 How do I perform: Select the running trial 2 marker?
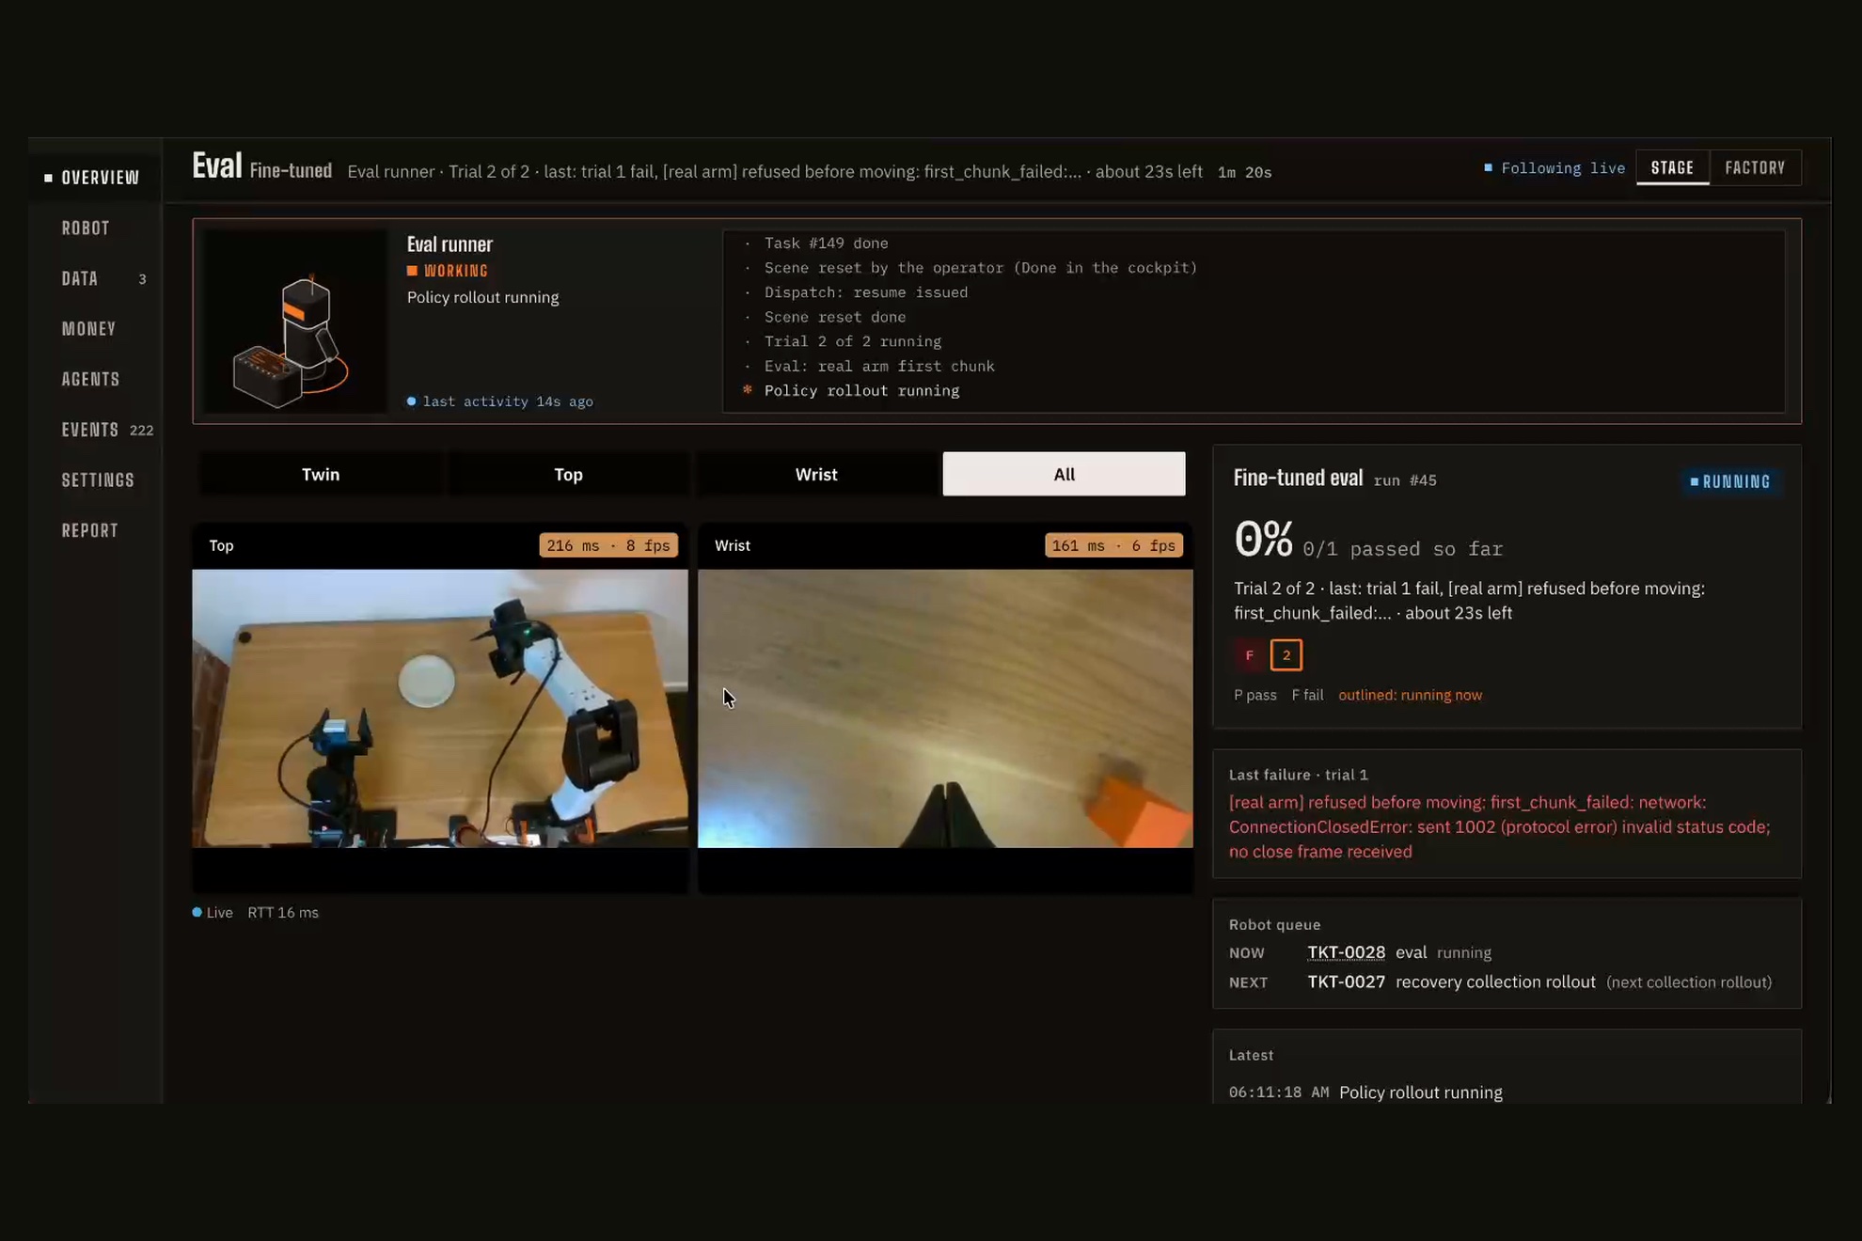(1286, 655)
